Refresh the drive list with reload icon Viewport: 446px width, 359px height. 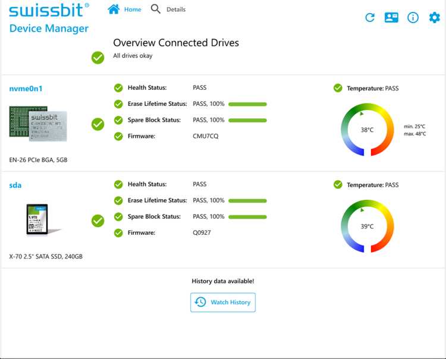click(370, 18)
